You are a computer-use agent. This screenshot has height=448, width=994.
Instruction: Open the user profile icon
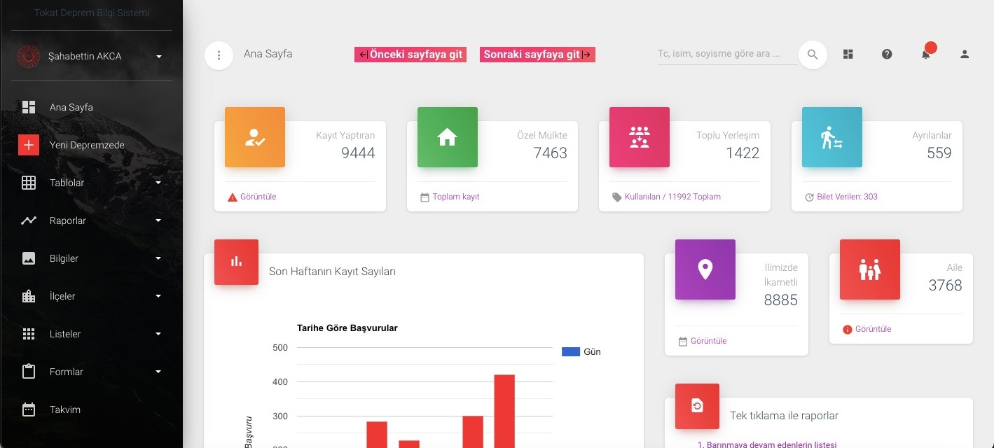click(x=965, y=54)
